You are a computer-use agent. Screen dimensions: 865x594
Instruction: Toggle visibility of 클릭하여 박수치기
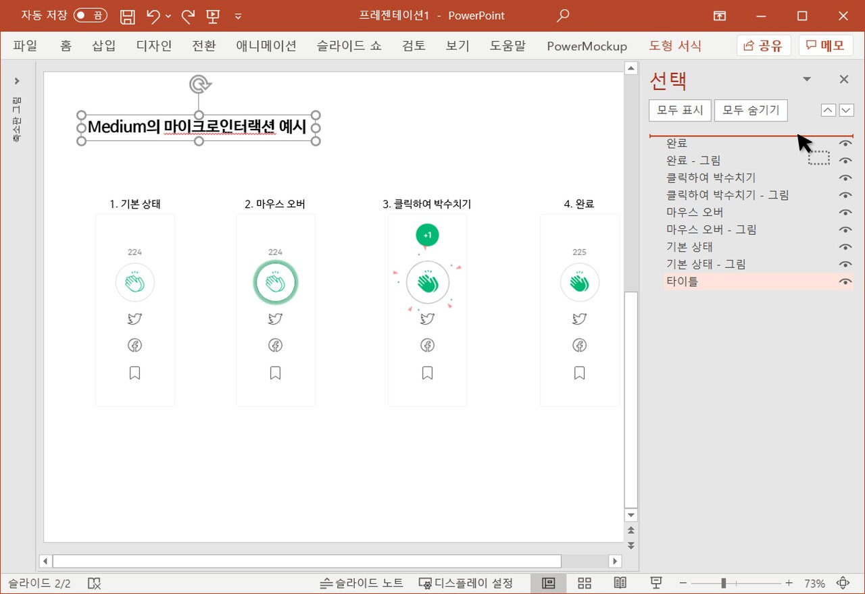click(x=845, y=178)
